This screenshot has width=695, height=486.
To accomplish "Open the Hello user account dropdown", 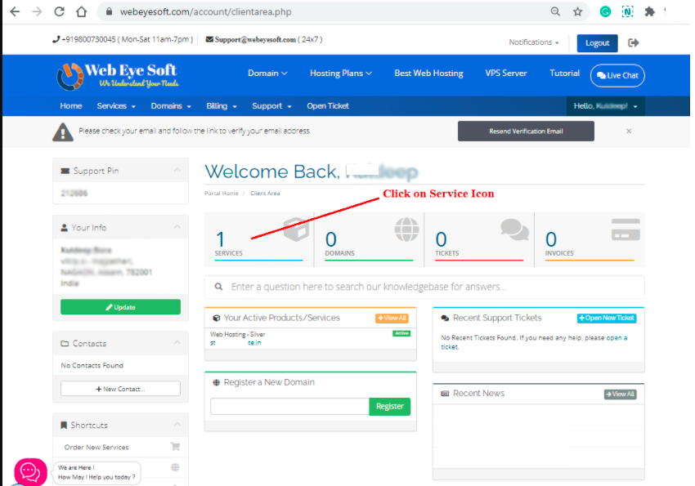I will pos(605,106).
